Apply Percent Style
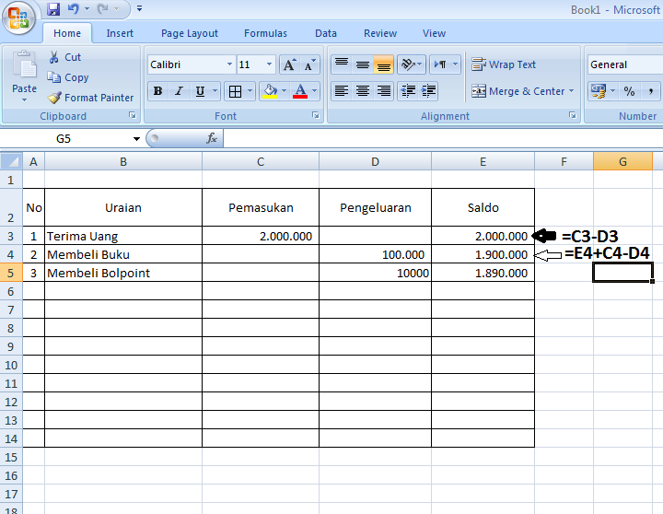This screenshot has width=663, height=514. [629, 91]
